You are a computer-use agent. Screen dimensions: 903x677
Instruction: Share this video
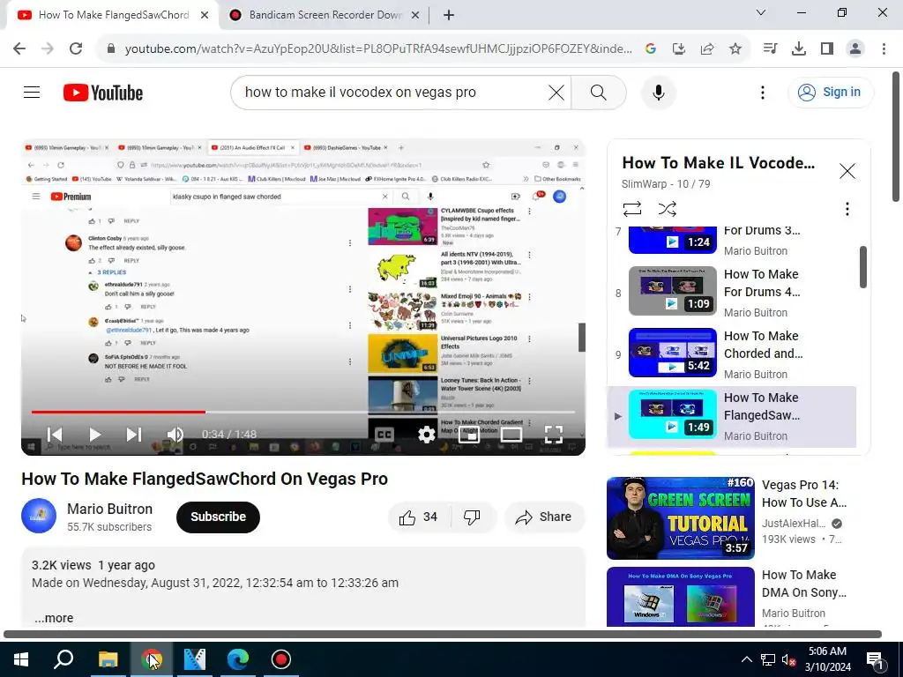point(544,517)
